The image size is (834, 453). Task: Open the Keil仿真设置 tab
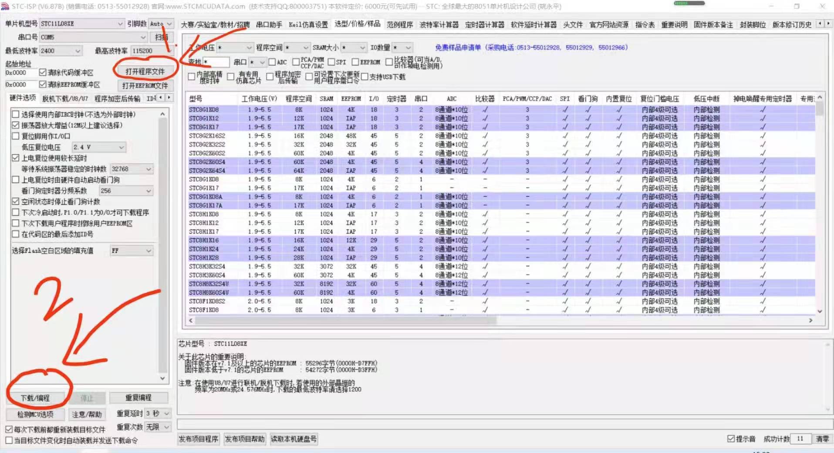[x=308, y=25]
